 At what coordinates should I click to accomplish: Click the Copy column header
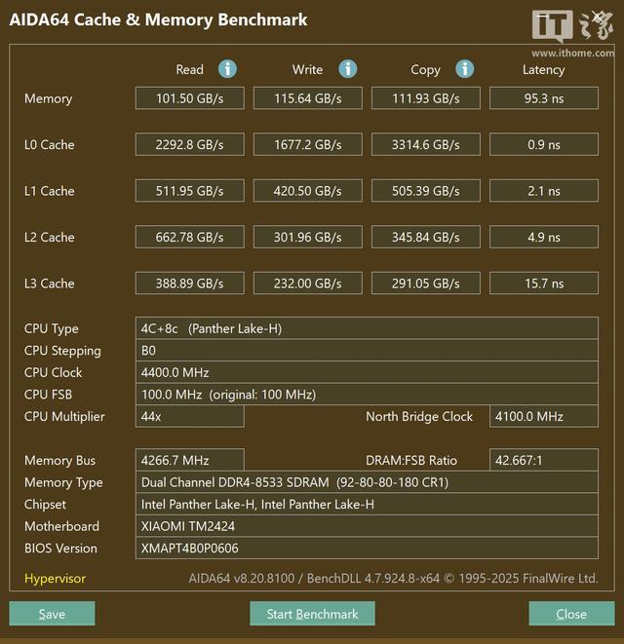coord(425,70)
